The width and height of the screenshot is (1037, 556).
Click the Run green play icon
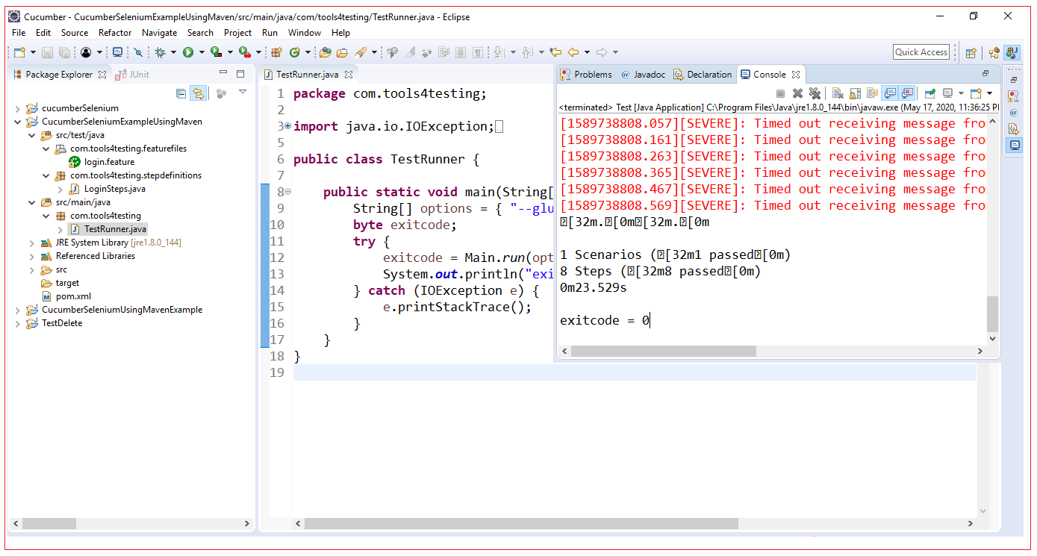(x=188, y=52)
